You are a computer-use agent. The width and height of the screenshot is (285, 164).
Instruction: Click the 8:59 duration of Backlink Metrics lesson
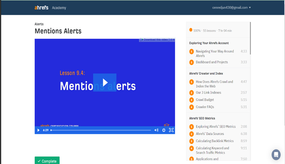[x=244, y=141]
